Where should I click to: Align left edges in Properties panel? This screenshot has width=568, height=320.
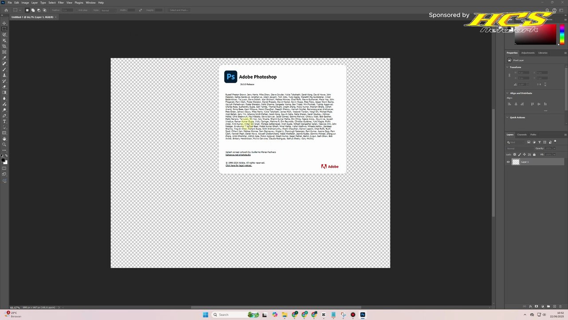click(509, 104)
